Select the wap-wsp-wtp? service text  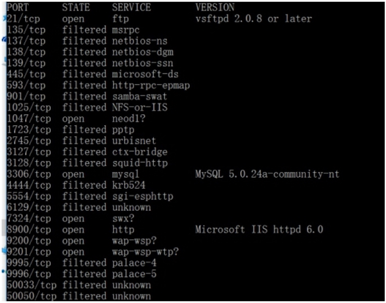[145, 252]
